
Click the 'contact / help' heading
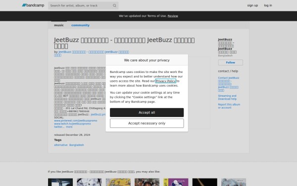(x=228, y=71)
